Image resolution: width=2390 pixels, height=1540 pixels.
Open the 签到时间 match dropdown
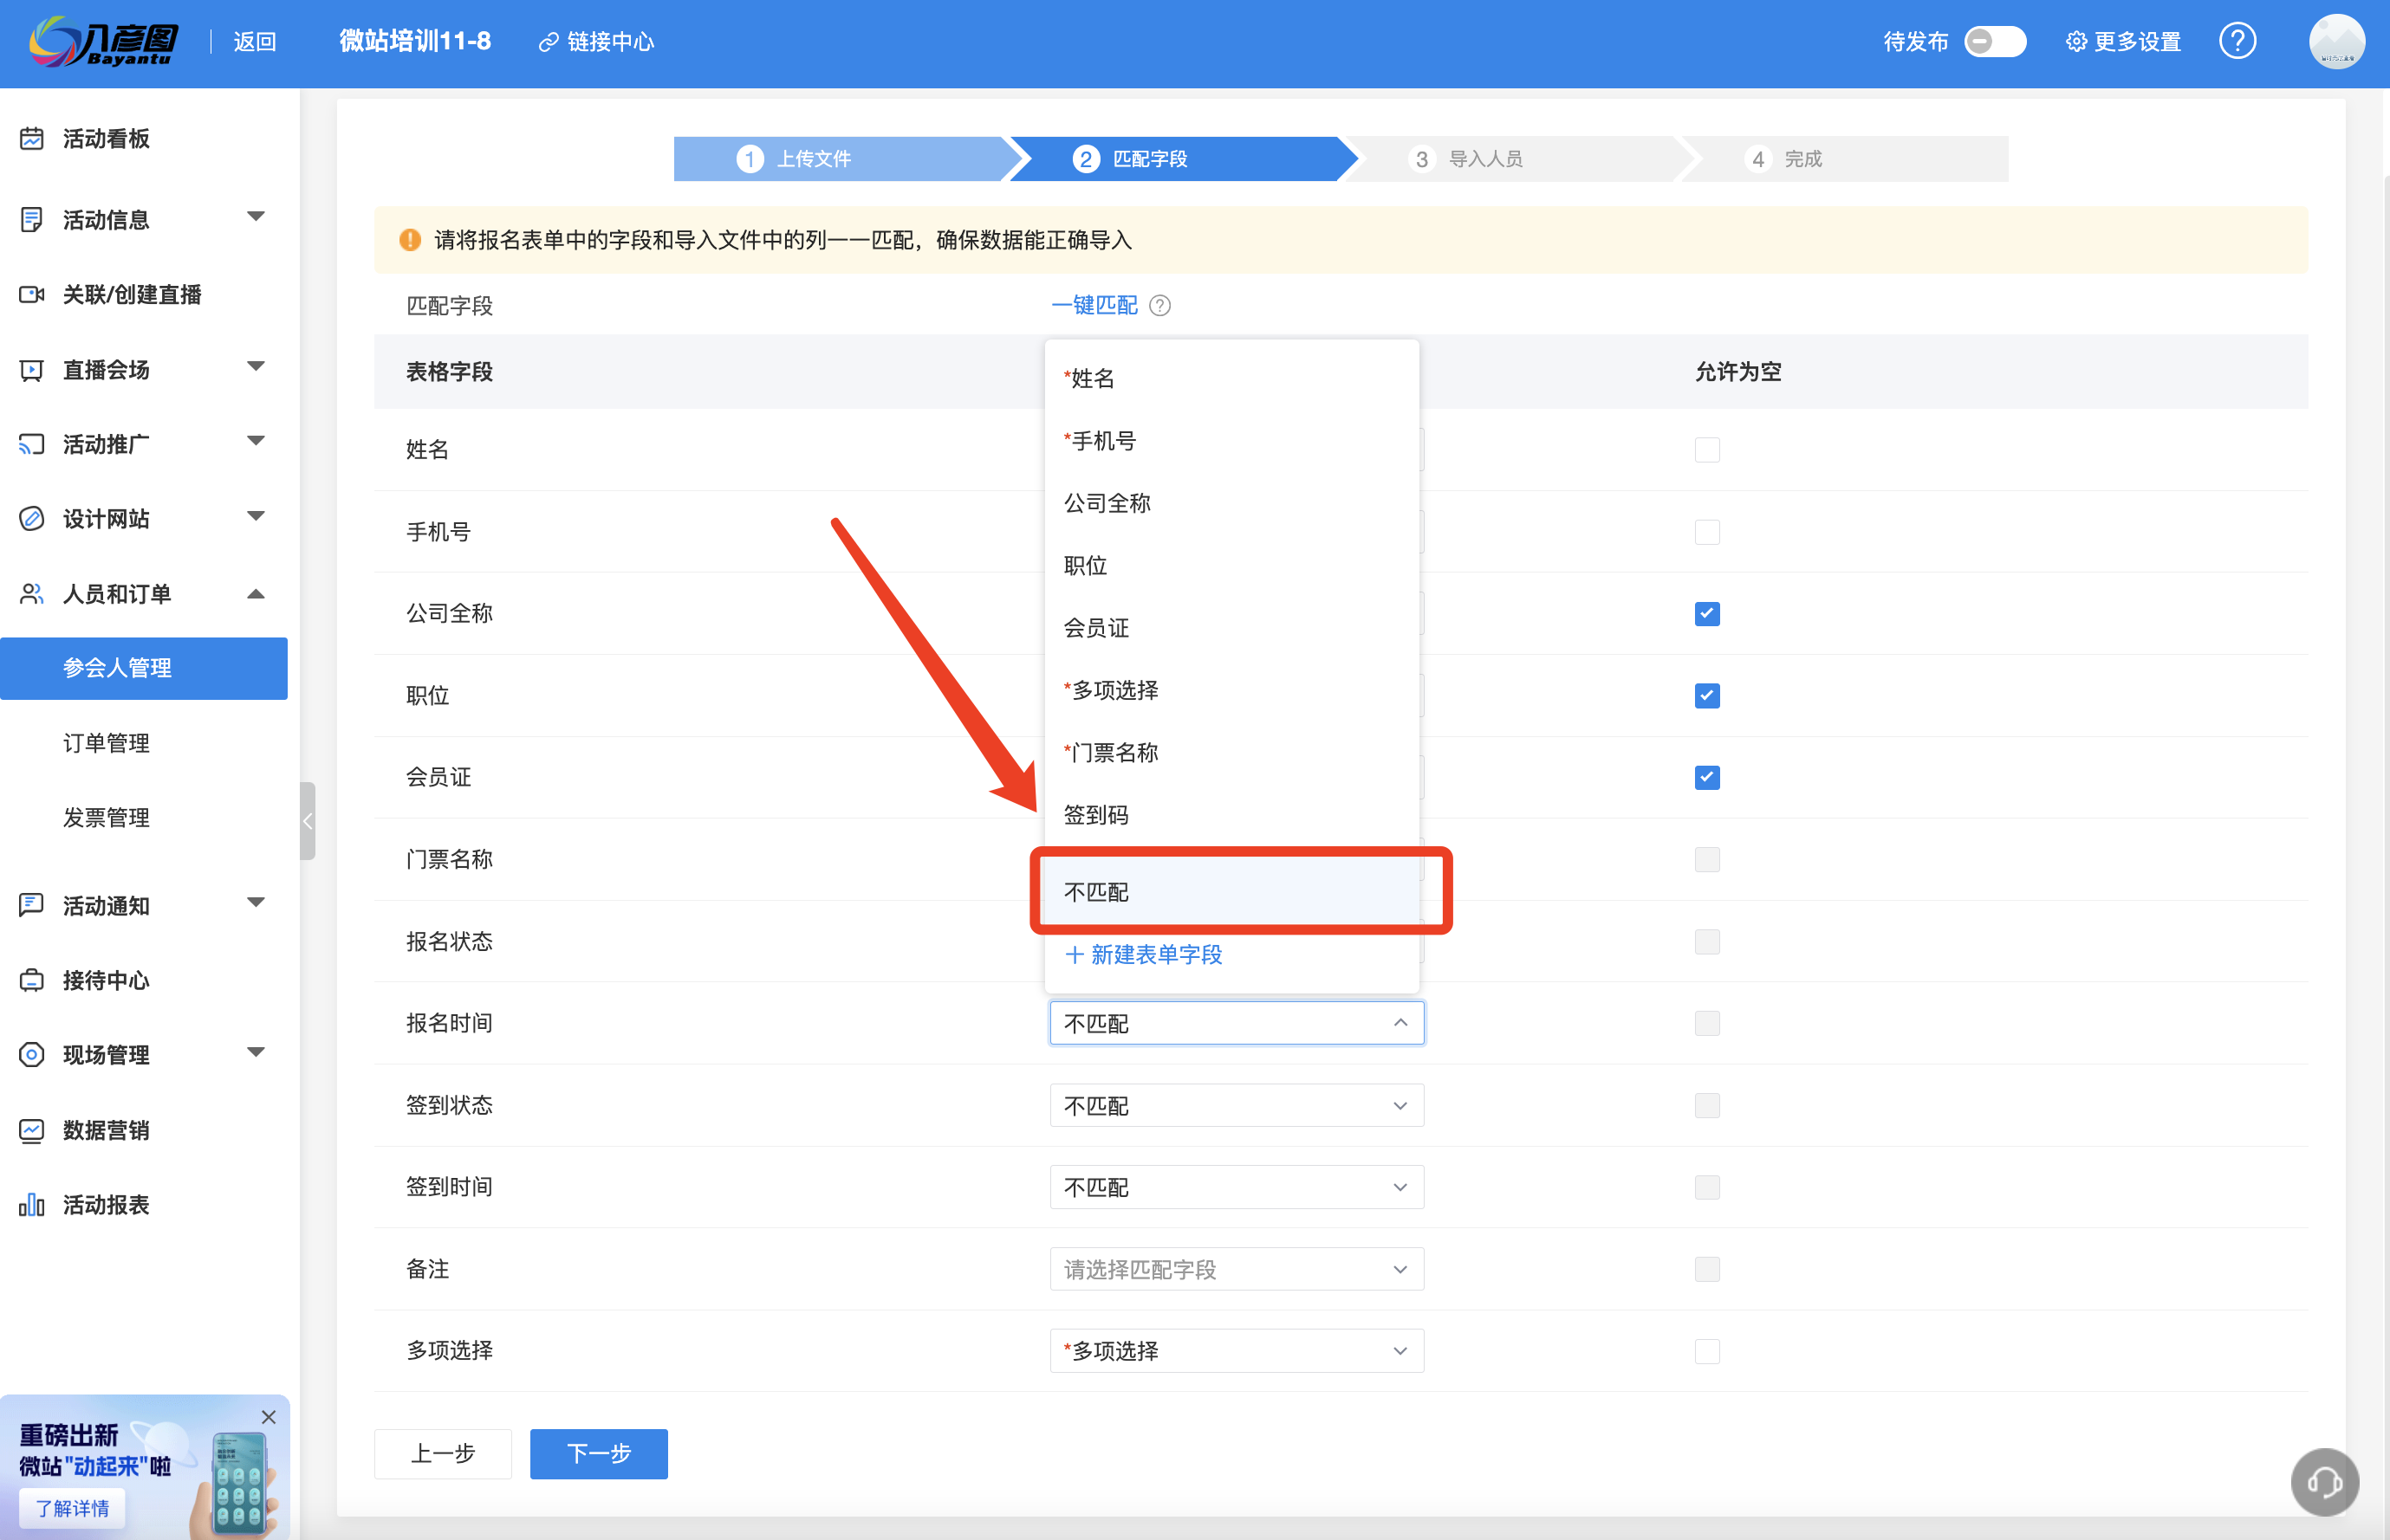[1237, 1187]
